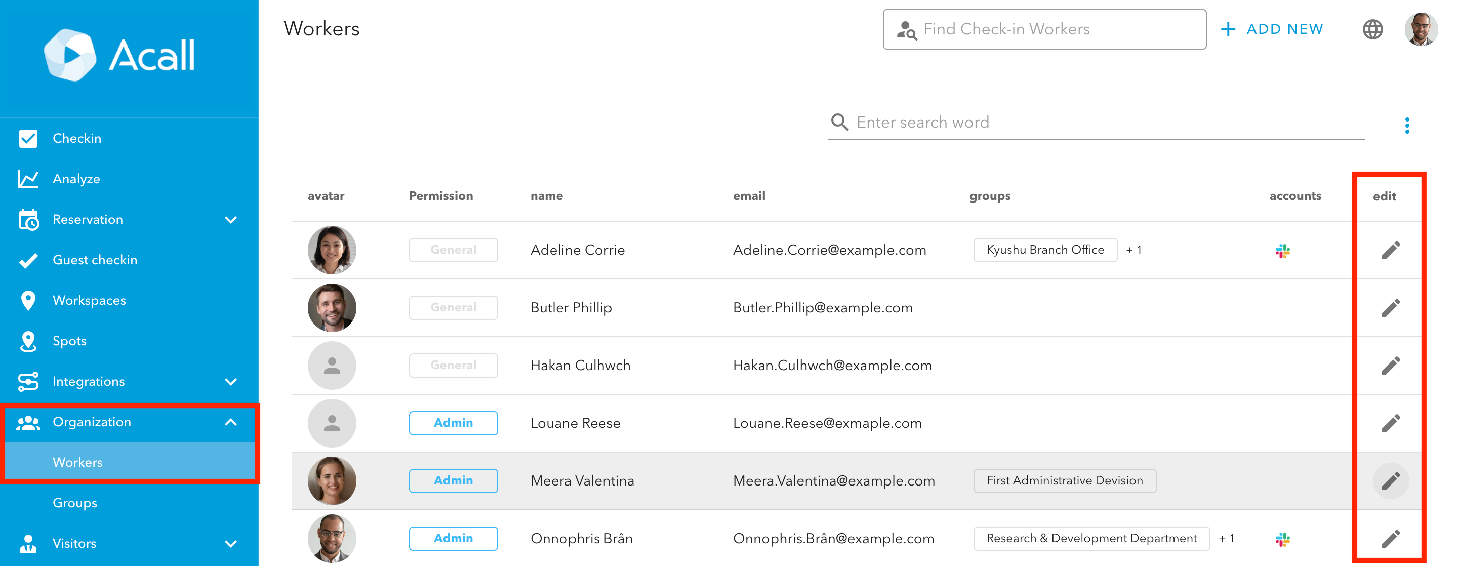Open the three-dot more options menu
The height and width of the screenshot is (566, 1458).
point(1407,125)
